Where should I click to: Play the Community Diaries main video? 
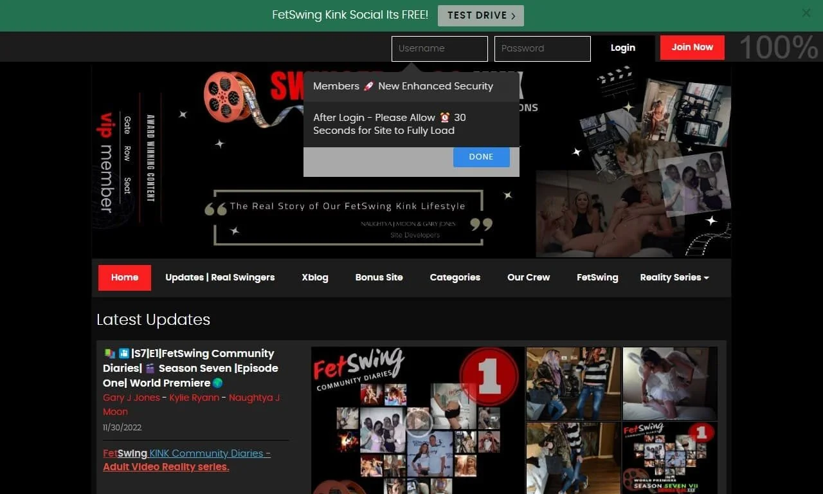pos(419,422)
